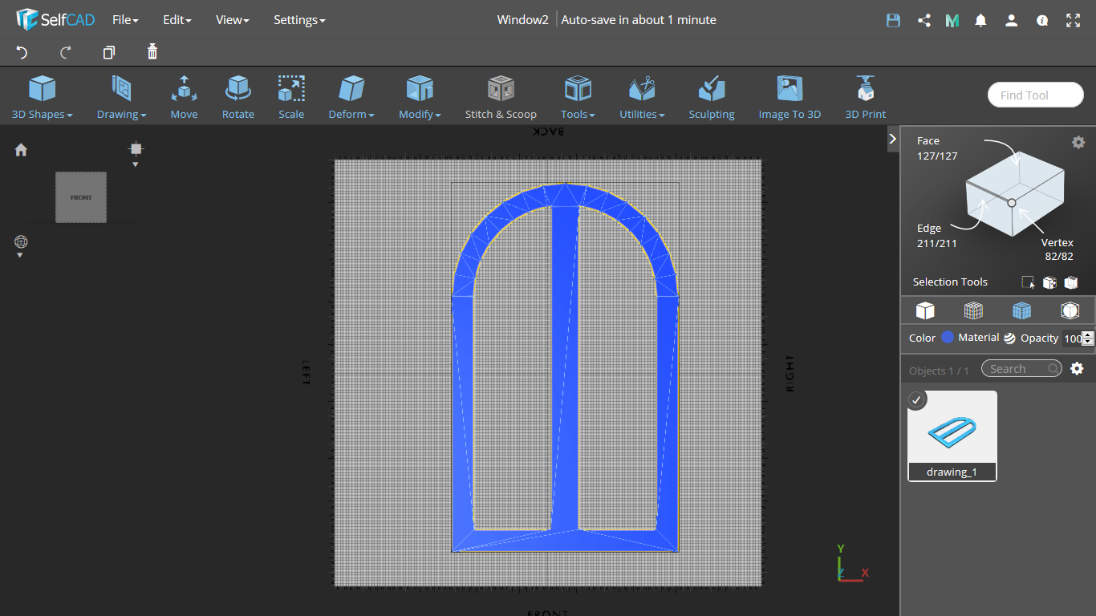Open the info help icon
The height and width of the screenshot is (616, 1096).
pos(1042,20)
